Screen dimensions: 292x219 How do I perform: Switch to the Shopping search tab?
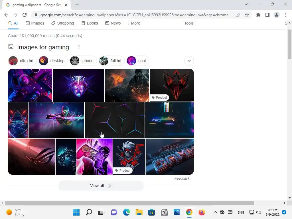63,23
